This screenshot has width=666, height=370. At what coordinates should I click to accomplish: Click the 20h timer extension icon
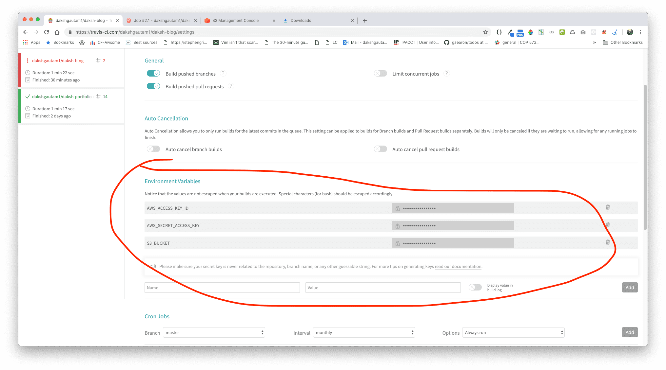(520, 33)
